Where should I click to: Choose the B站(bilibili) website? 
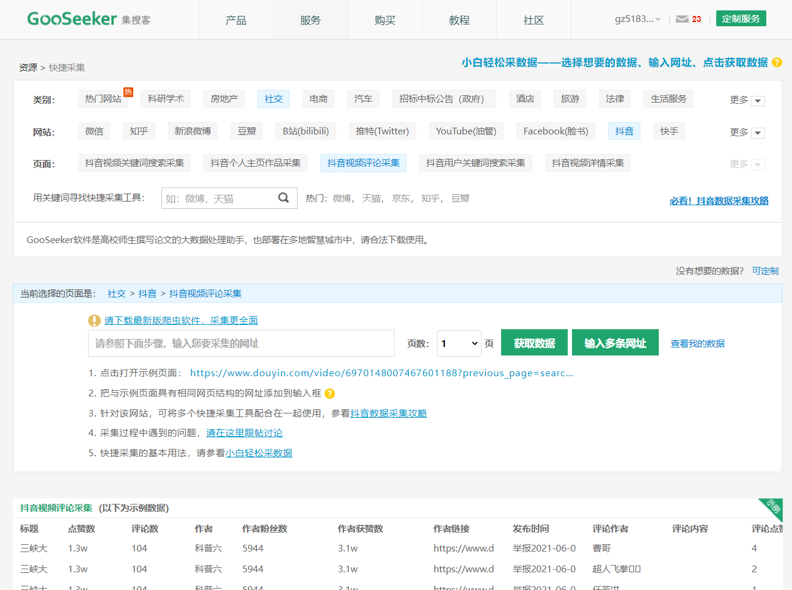(x=306, y=131)
